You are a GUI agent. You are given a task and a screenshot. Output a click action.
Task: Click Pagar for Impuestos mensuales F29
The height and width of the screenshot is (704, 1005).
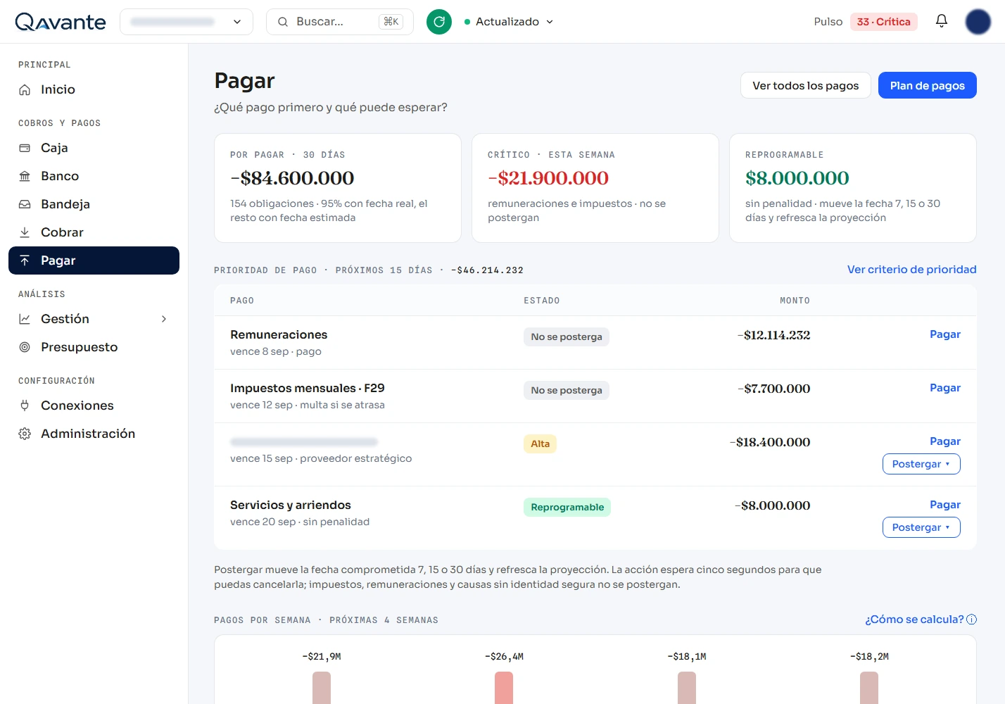coord(945,388)
